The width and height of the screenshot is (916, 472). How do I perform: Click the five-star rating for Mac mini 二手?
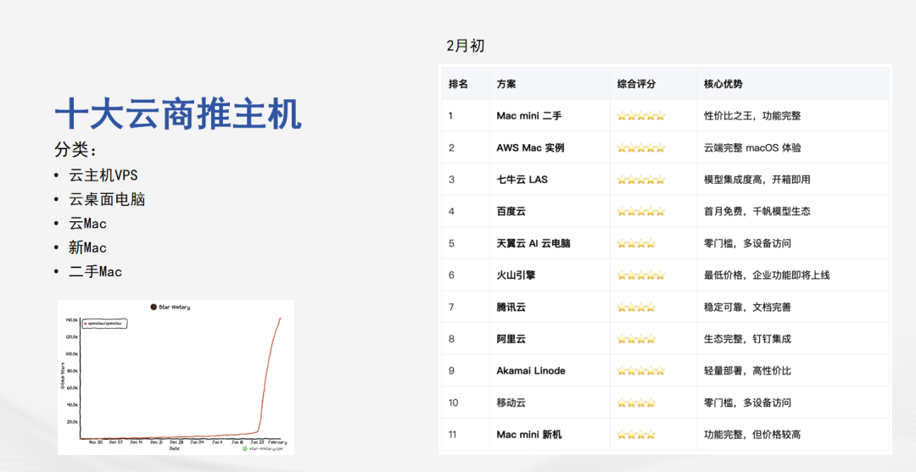pos(641,115)
